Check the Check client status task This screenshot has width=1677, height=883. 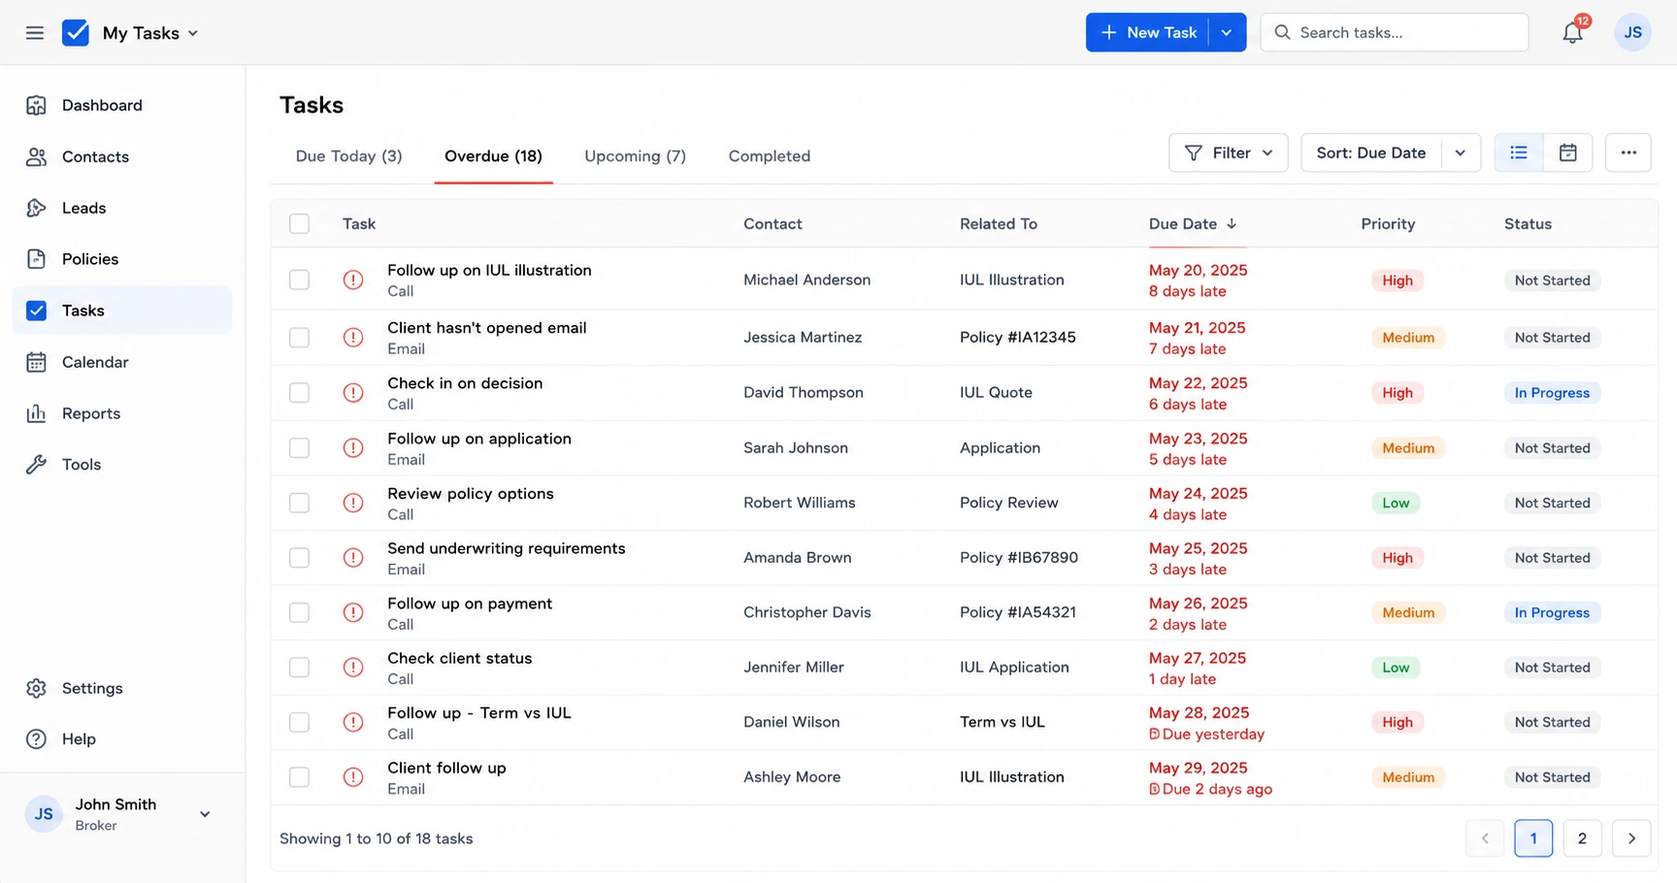pyautogui.click(x=299, y=668)
